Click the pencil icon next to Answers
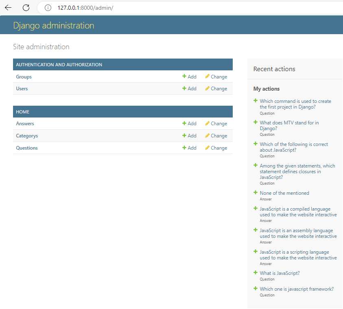 pyautogui.click(x=208, y=123)
